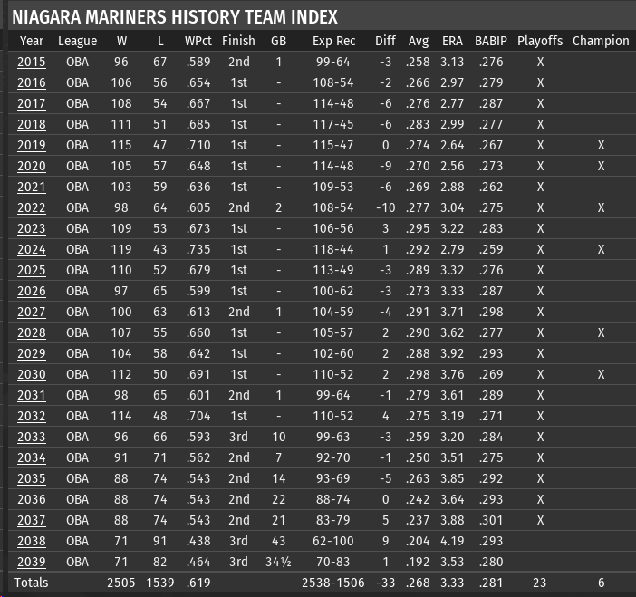Open the 2039 season link
The image size is (636, 597).
pyautogui.click(x=32, y=562)
